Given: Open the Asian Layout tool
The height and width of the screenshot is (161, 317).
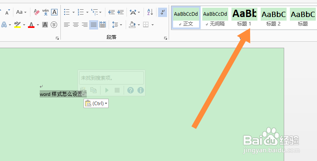Looking at the screenshot, I should click(133, 12).
